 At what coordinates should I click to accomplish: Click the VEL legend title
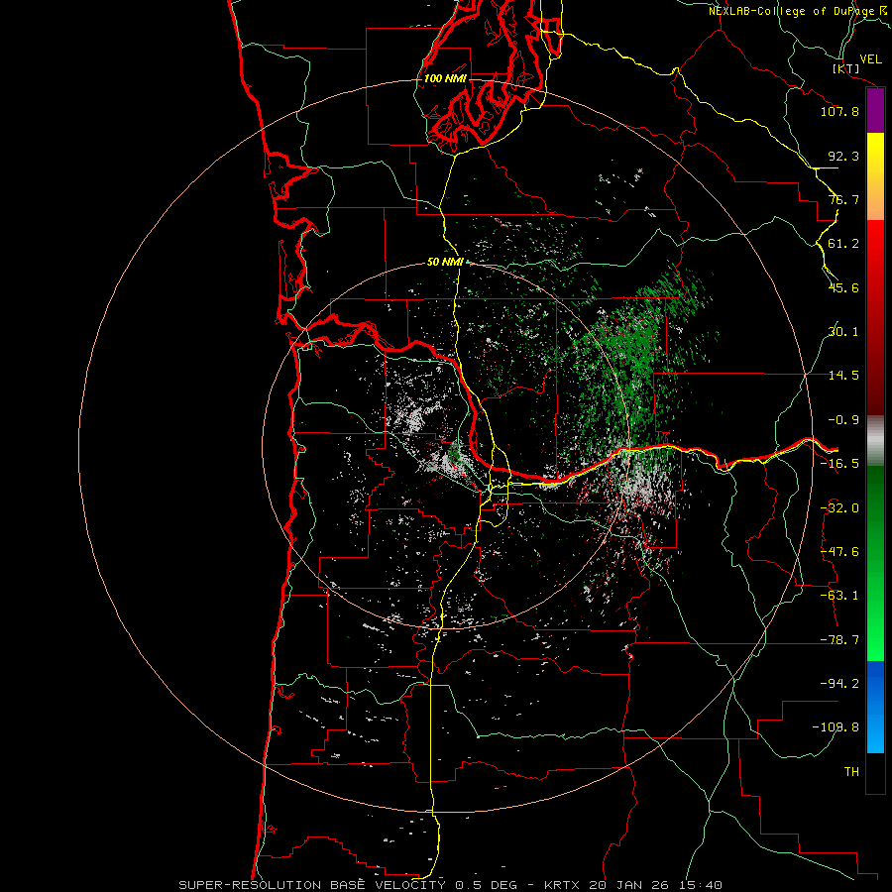[x=871, y=59]
